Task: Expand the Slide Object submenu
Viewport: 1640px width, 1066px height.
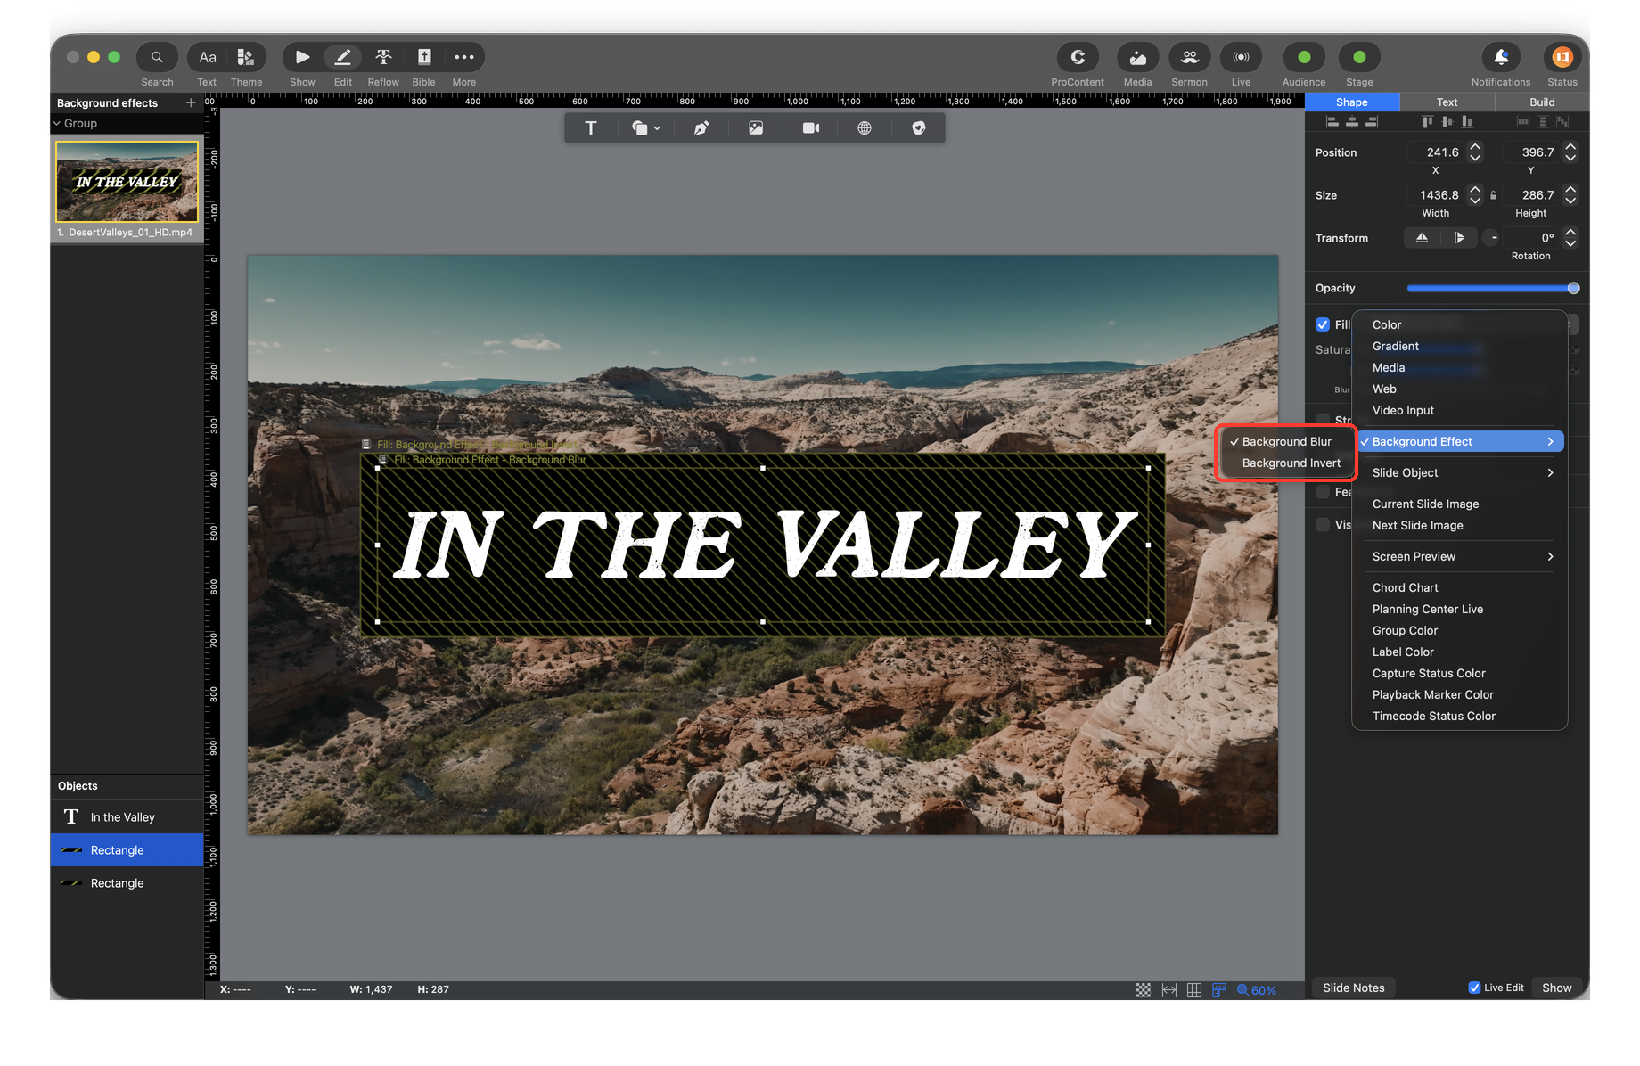Action: tap(1460, 472)
